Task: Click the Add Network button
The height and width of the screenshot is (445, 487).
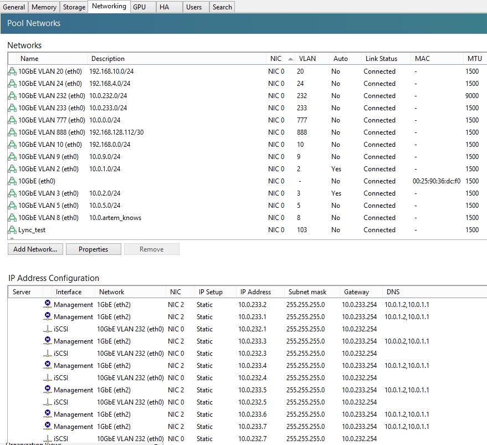Action: tap(35, 249)
